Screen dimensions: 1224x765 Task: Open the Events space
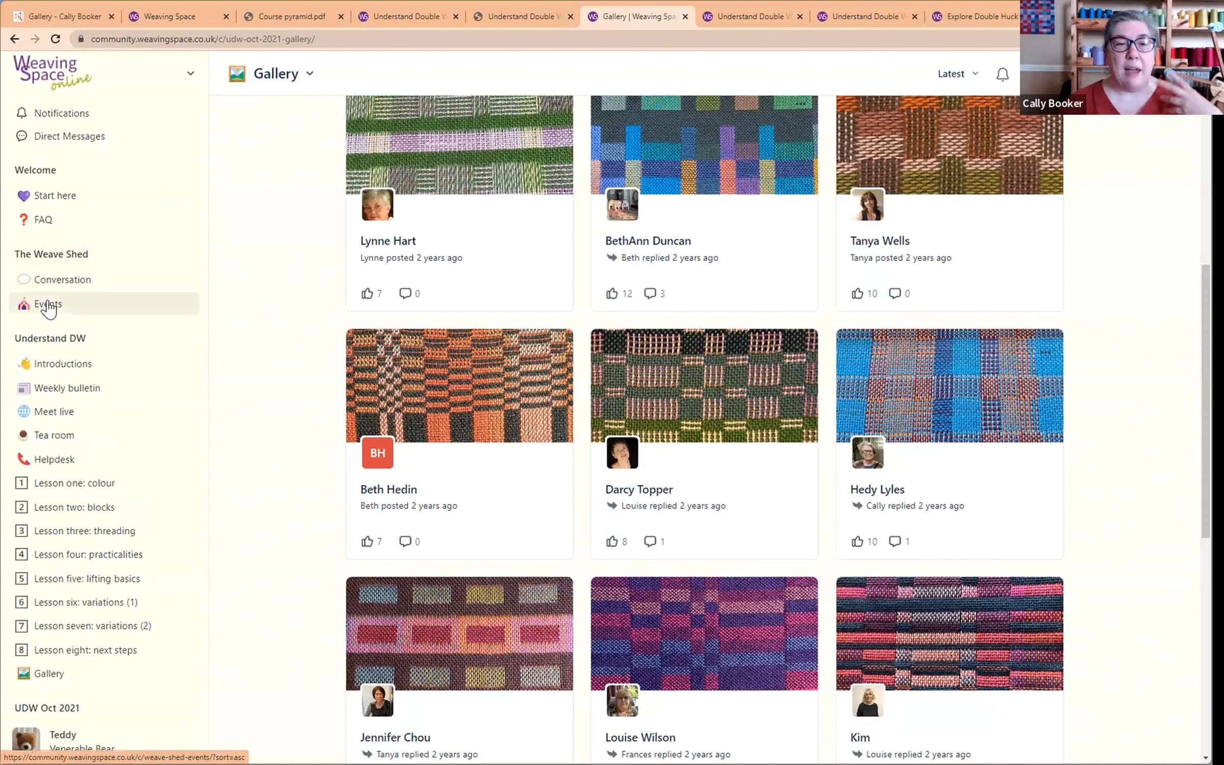click(104, 304)
